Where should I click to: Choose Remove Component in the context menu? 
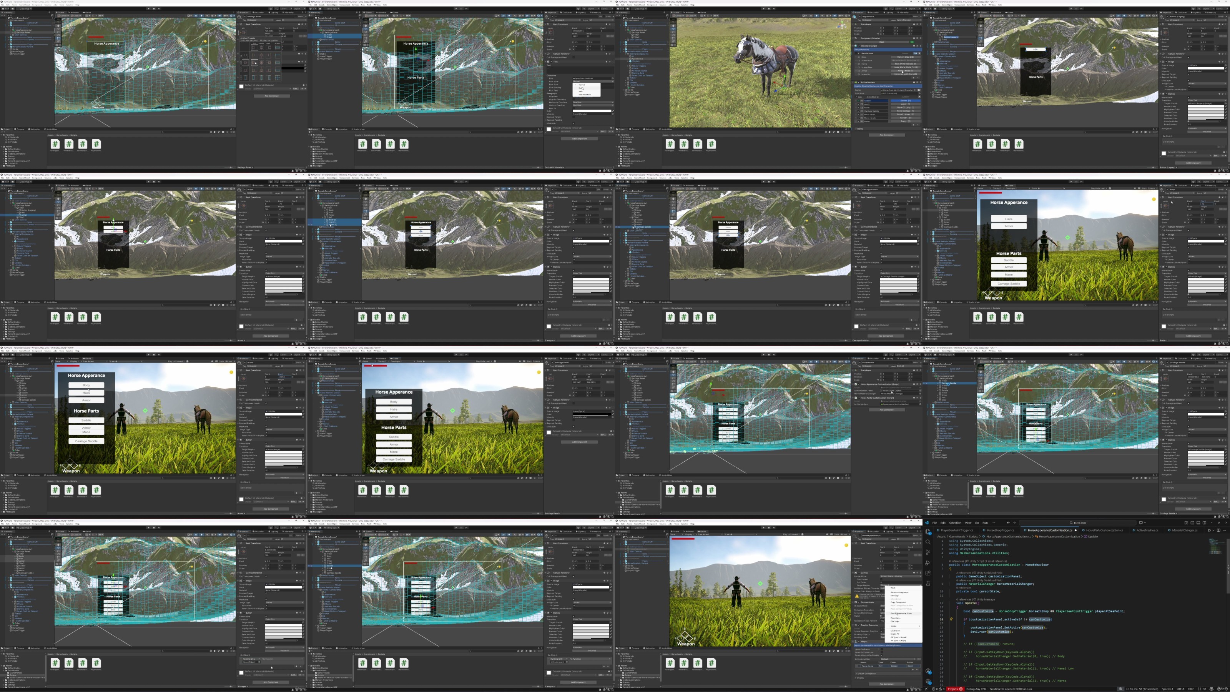pyautogui.click(x=899, y=593)
